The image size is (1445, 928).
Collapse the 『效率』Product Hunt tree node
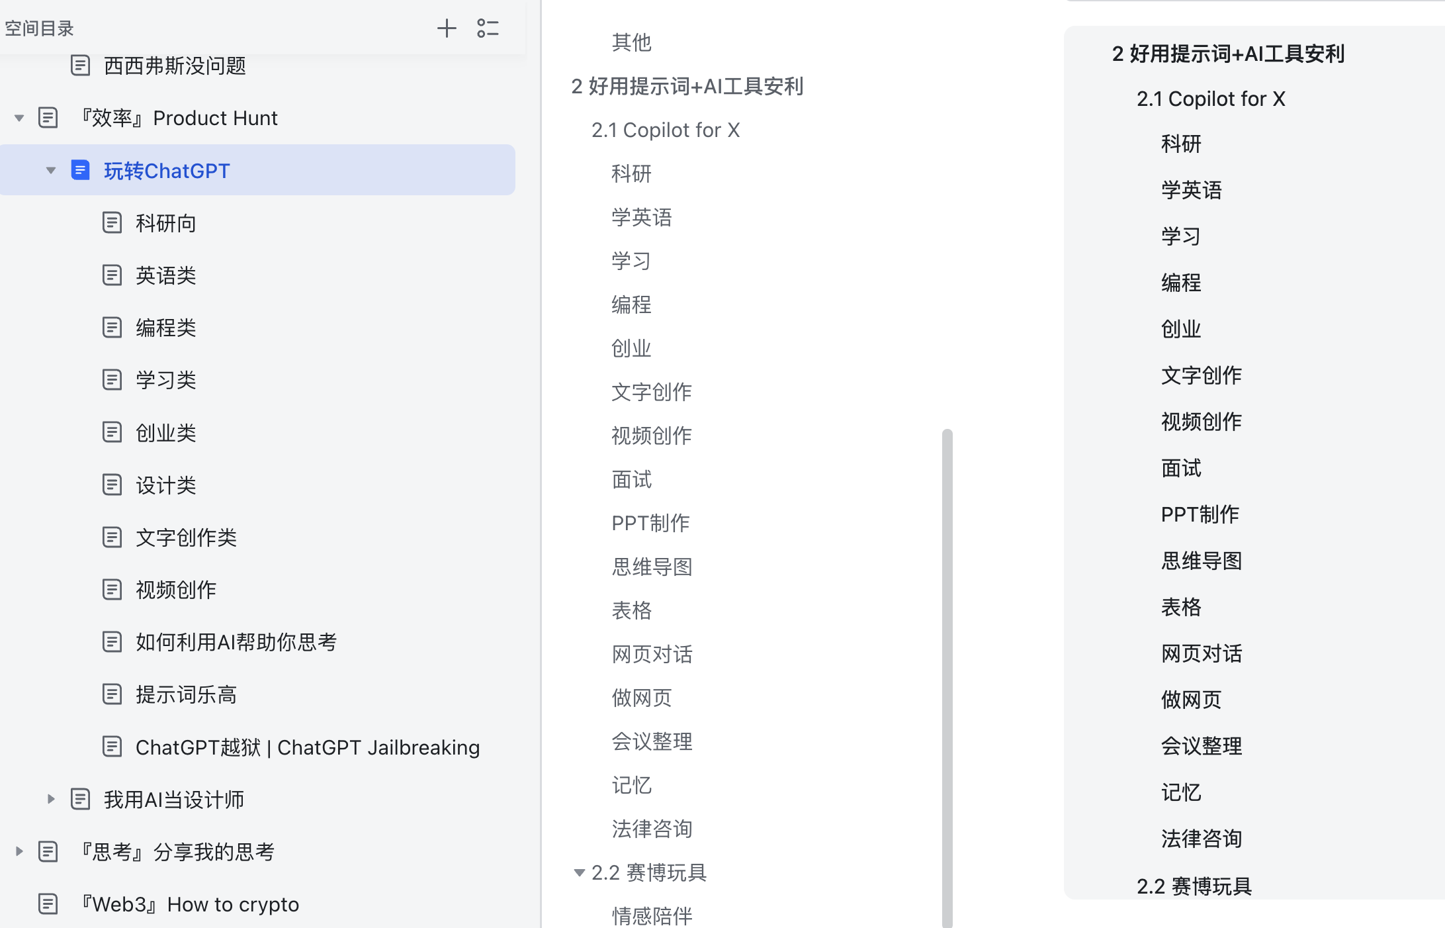click(19, 118)
